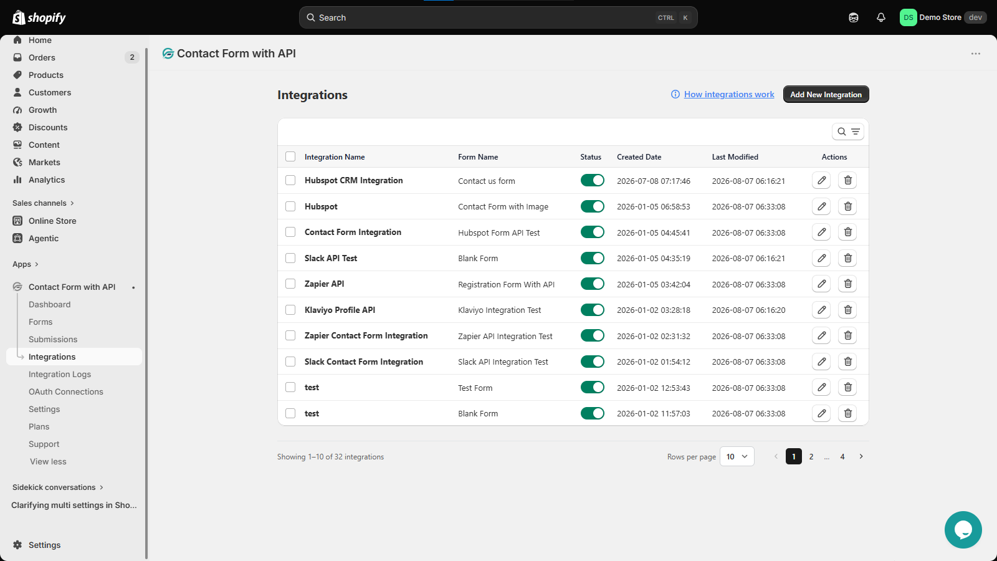
Task: Delete the Hubspot CRM Integration row
Action: point(847,181)
